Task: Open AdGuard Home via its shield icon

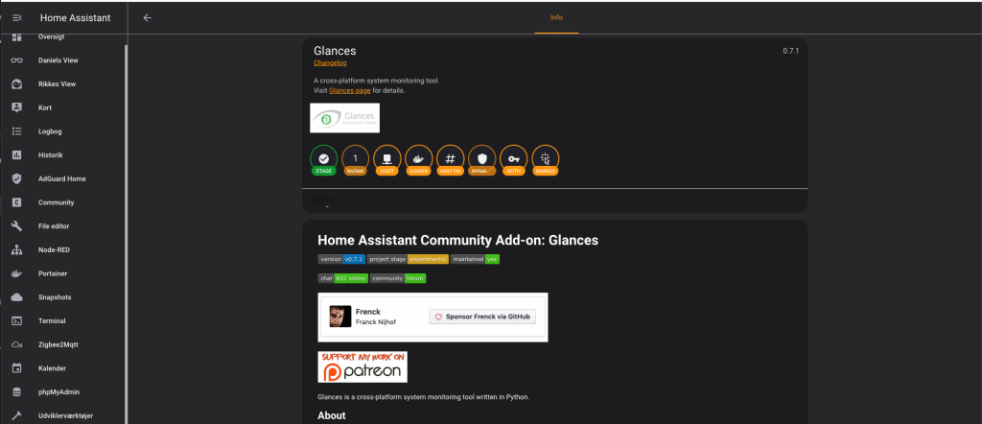Action: [x=17, y=178]
